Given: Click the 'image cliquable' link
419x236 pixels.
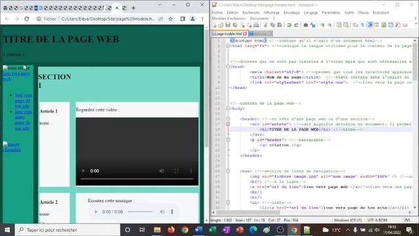Looking at the screenshot, I should click(x=12, y=147).
